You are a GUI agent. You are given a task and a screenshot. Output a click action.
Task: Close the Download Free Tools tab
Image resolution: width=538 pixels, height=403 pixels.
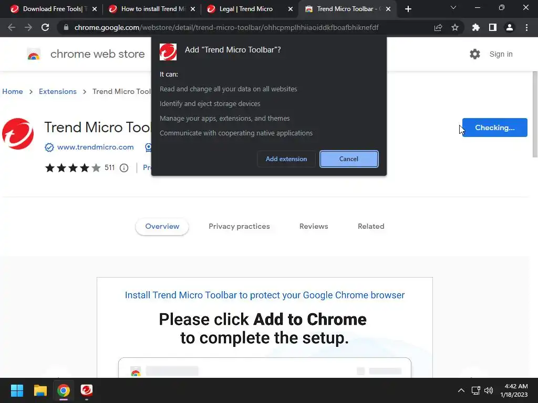click(x=95, y=9)
